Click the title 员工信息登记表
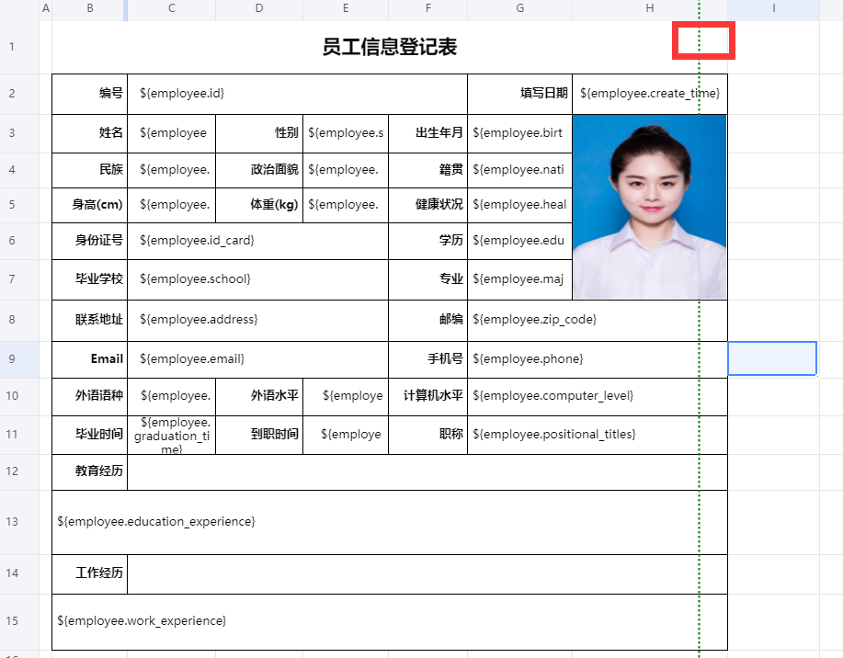This screenshot has height=658, width=843. [390, 47]
